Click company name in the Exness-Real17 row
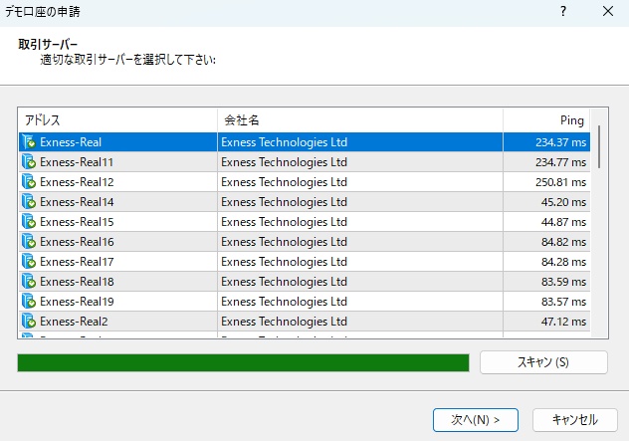The image size is (629, 441). tap(284, 262)
